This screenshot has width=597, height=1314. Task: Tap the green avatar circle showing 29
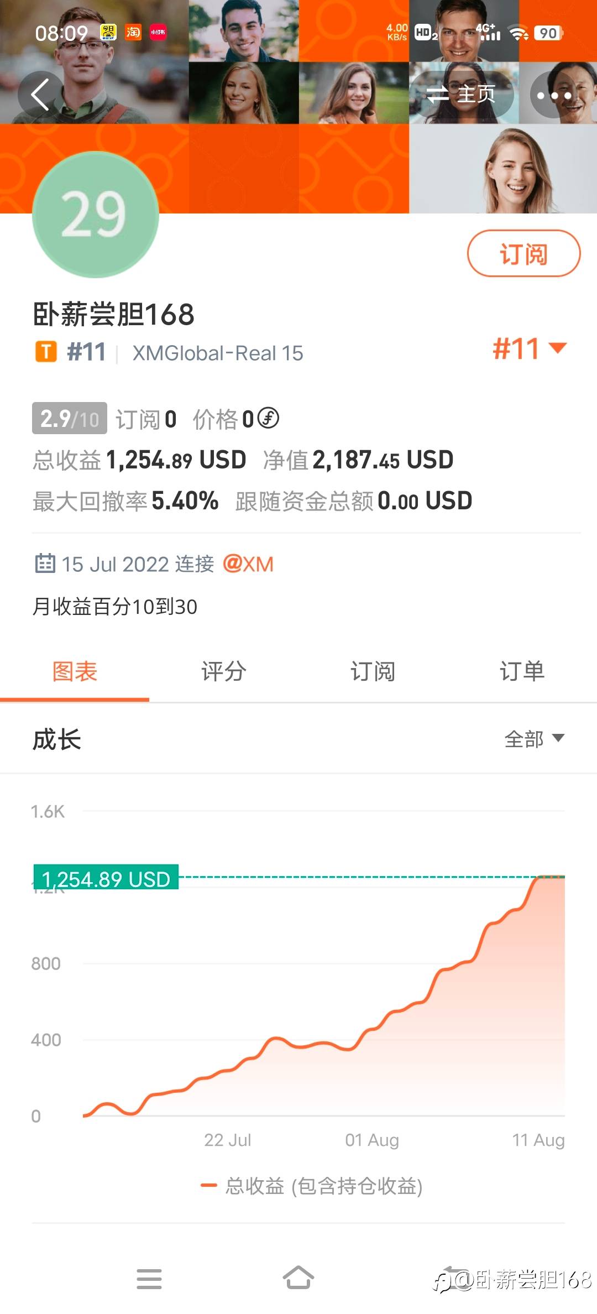click(96, 214)
